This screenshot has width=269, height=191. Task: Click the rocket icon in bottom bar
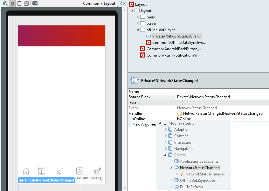[x=60, y=172]
